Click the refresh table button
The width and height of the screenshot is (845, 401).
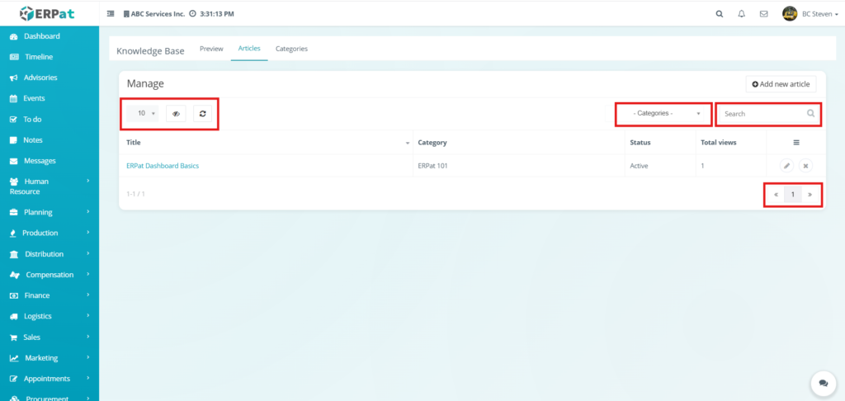(203, 114)
